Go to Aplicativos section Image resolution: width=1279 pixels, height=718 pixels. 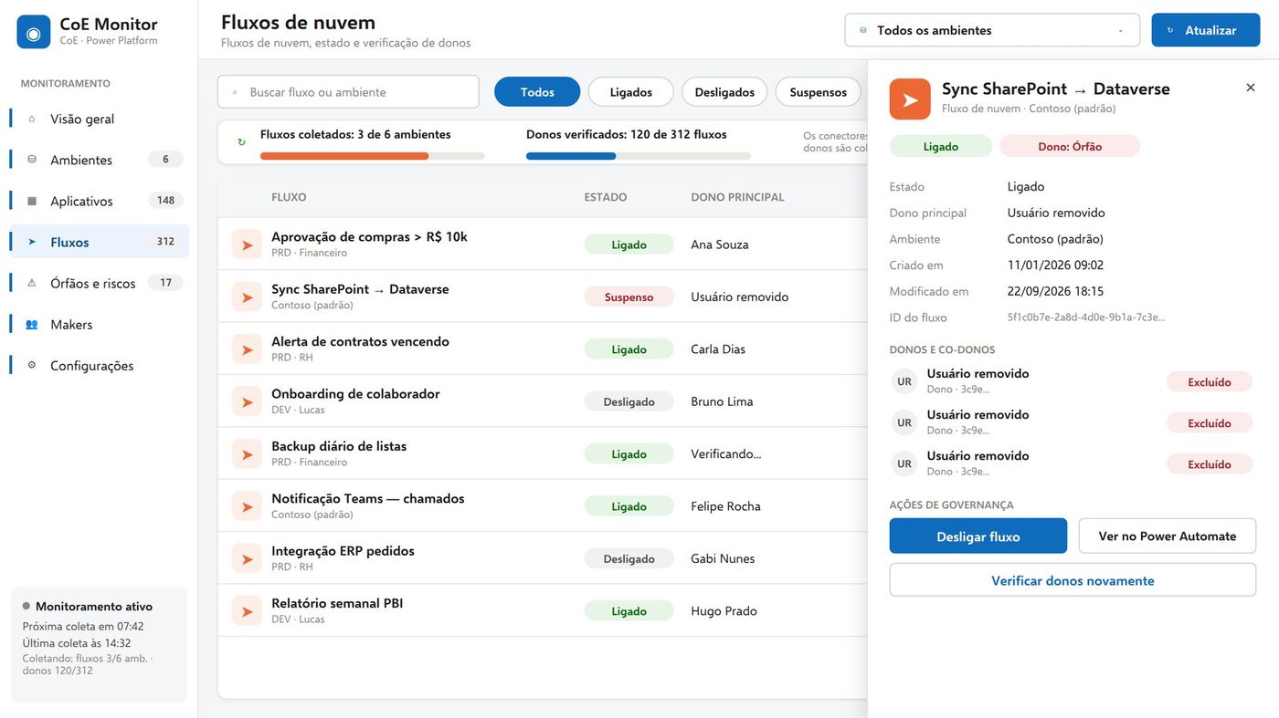[x=99, y=201]
